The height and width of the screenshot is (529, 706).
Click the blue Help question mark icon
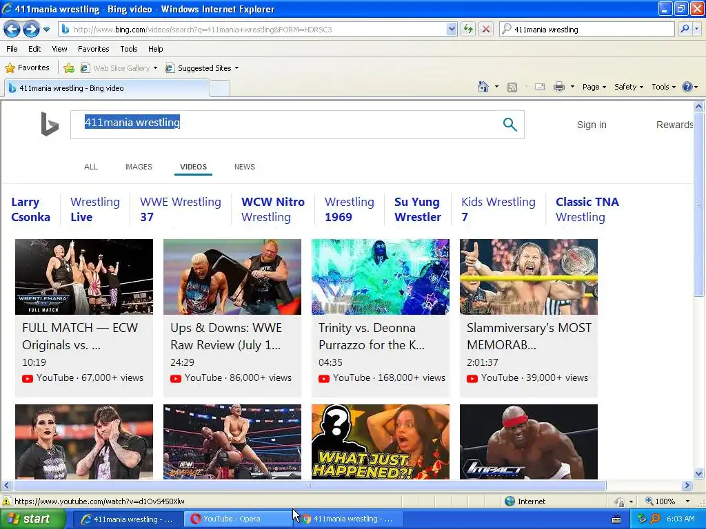click(x=687, y=87)
